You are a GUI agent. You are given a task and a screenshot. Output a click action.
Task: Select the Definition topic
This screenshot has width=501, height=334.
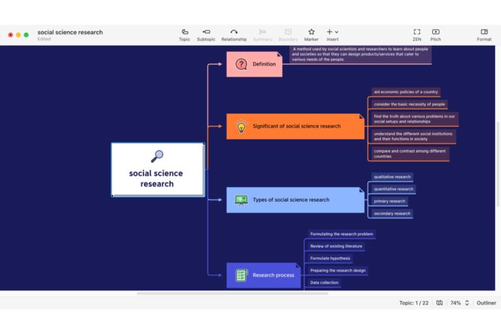coord(254,64)
